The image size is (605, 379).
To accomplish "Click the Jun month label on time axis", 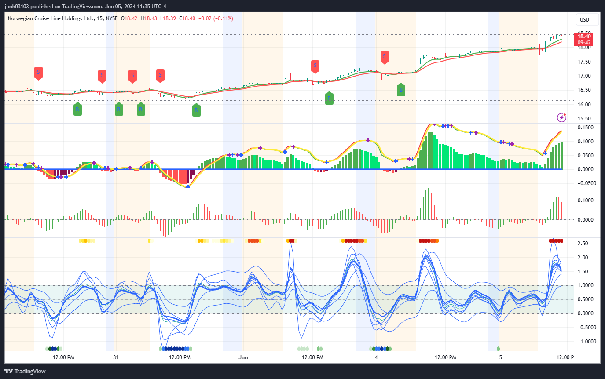I will (x=243, y=357).
